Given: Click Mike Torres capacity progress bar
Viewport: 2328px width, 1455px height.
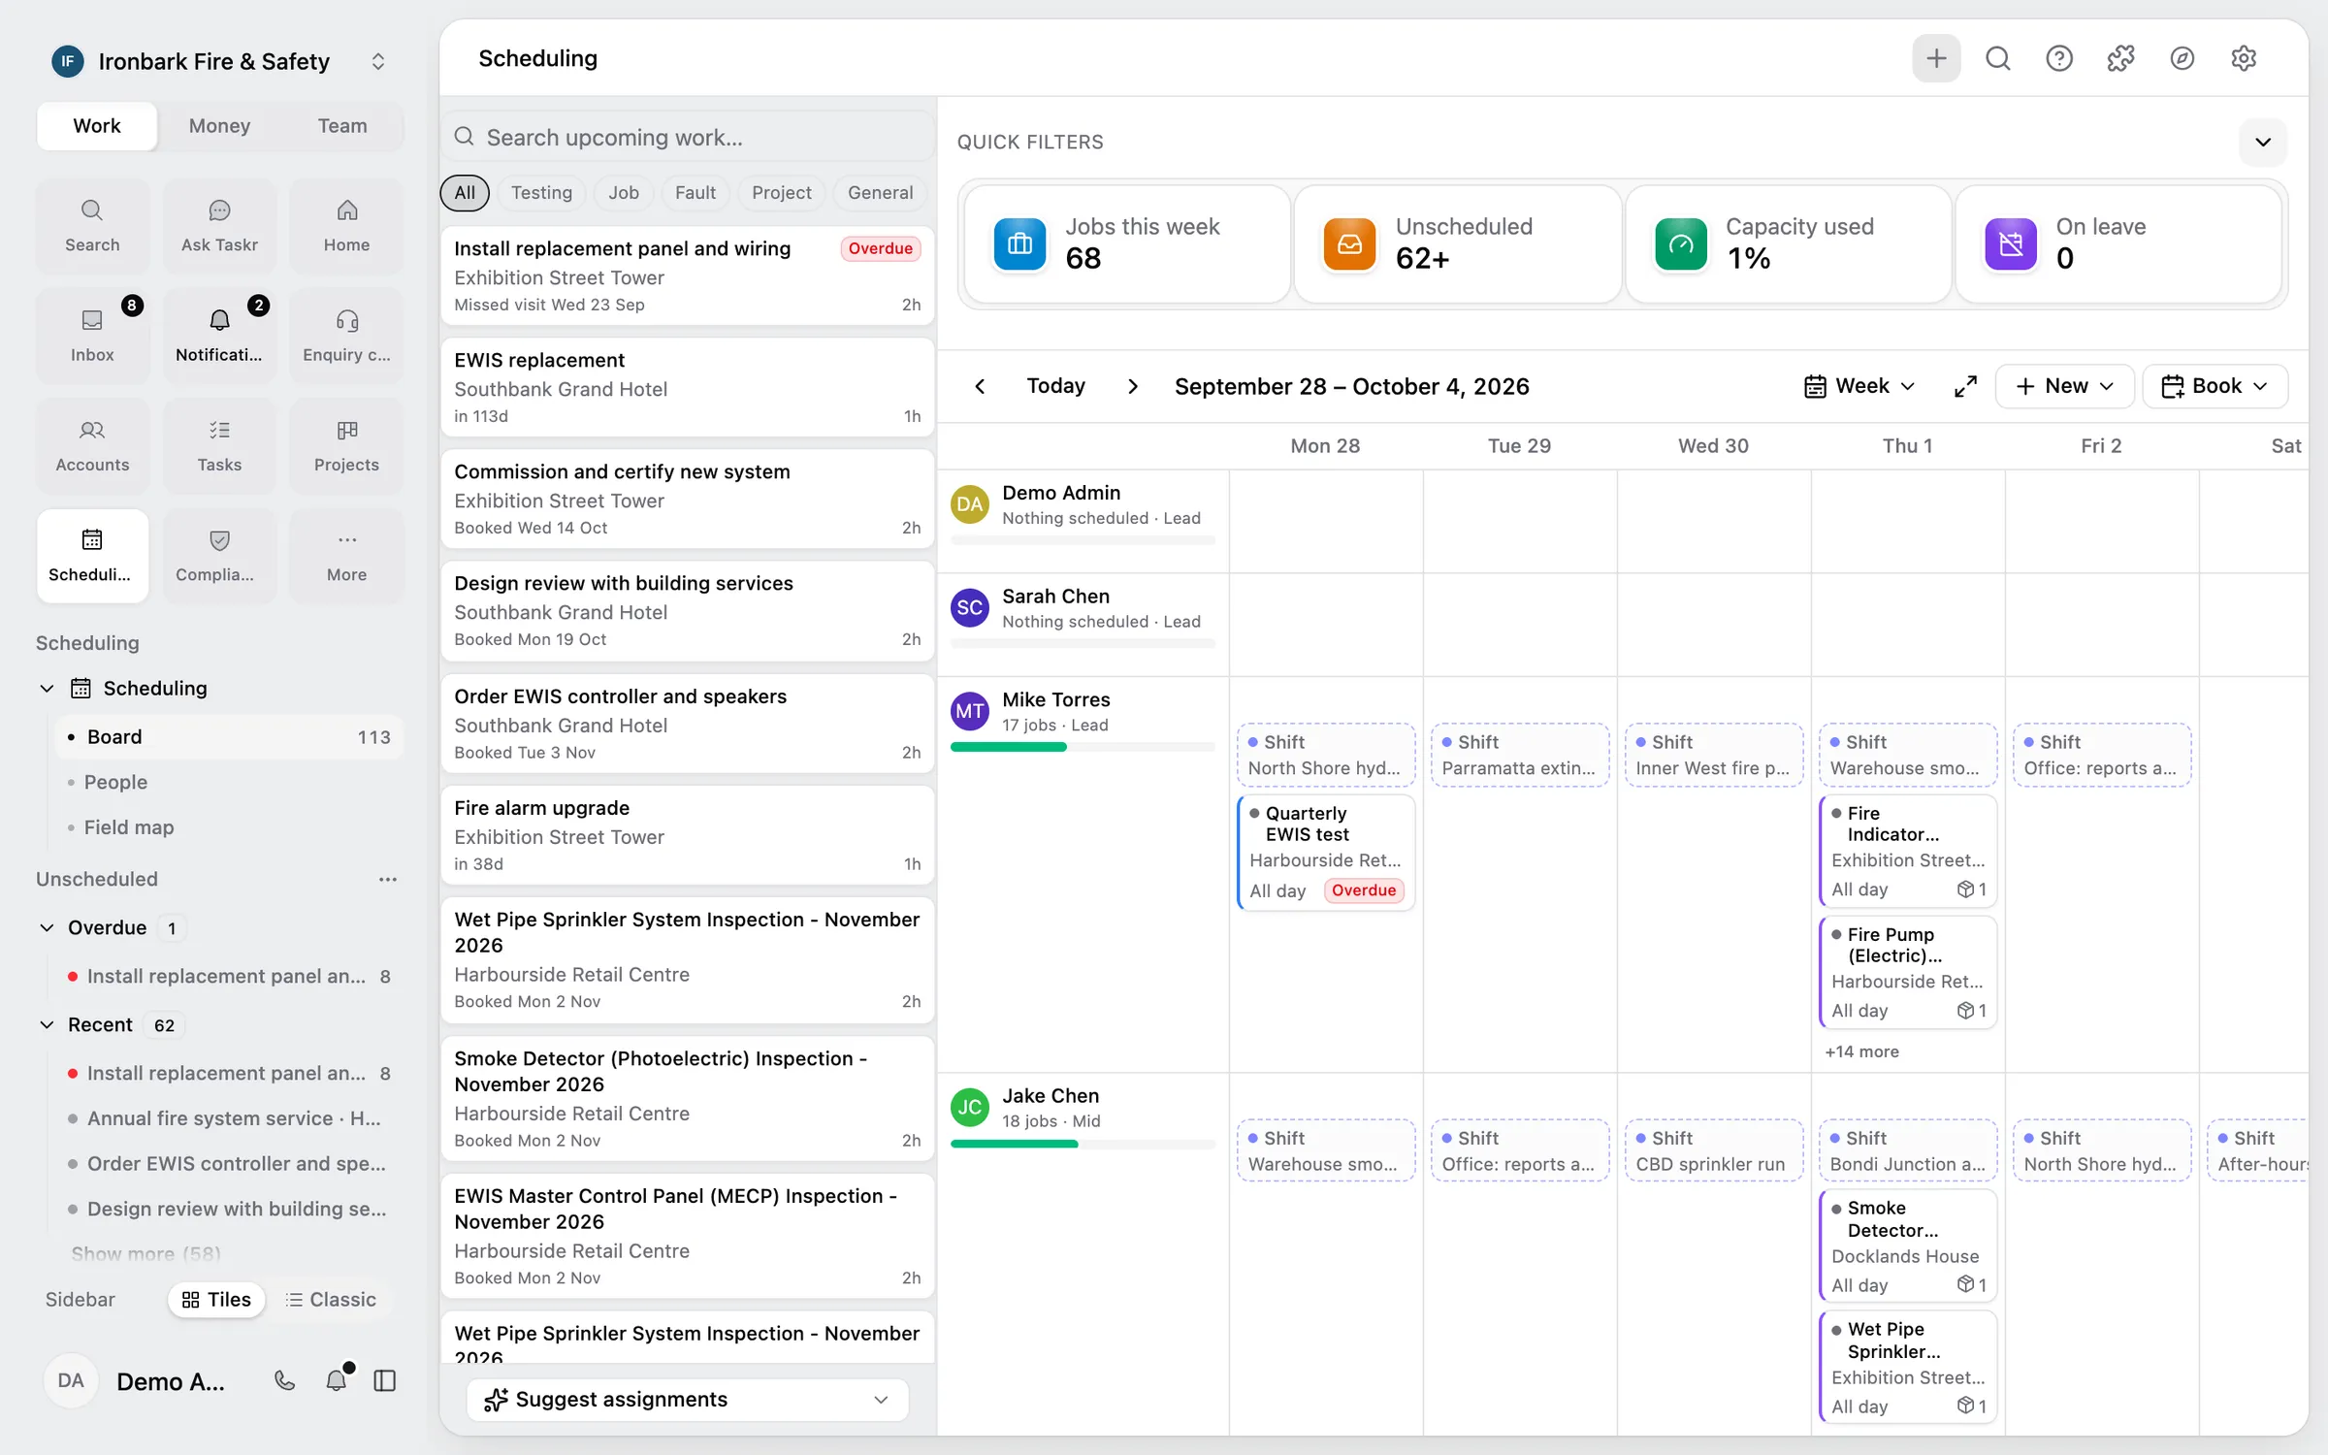Looking at the screenshot, I should (x=1083, y=747).
